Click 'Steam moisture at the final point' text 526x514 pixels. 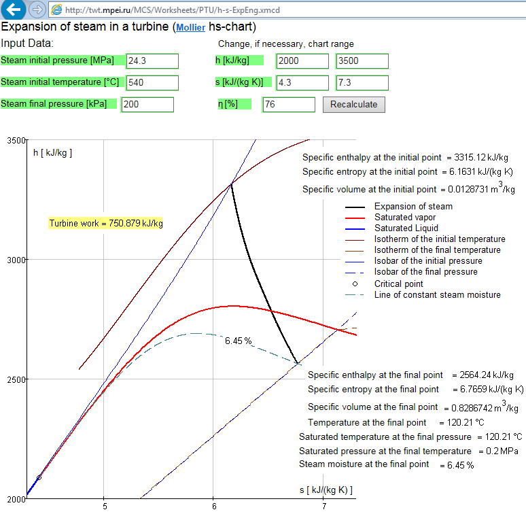[364, 464]
